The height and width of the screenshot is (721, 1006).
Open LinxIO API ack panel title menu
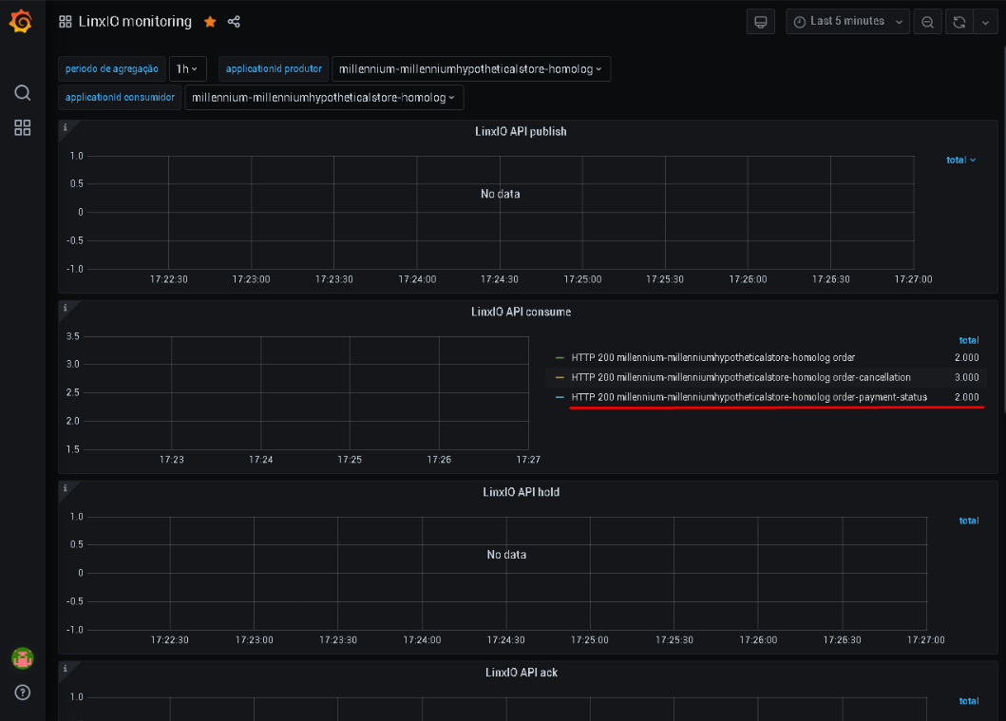pyautogui.click(x=521, y=673)
